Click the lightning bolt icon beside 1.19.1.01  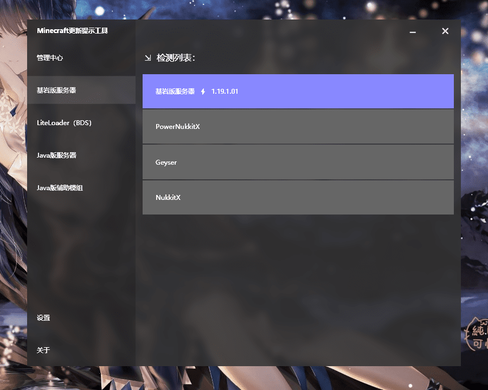tap(203, 92)
